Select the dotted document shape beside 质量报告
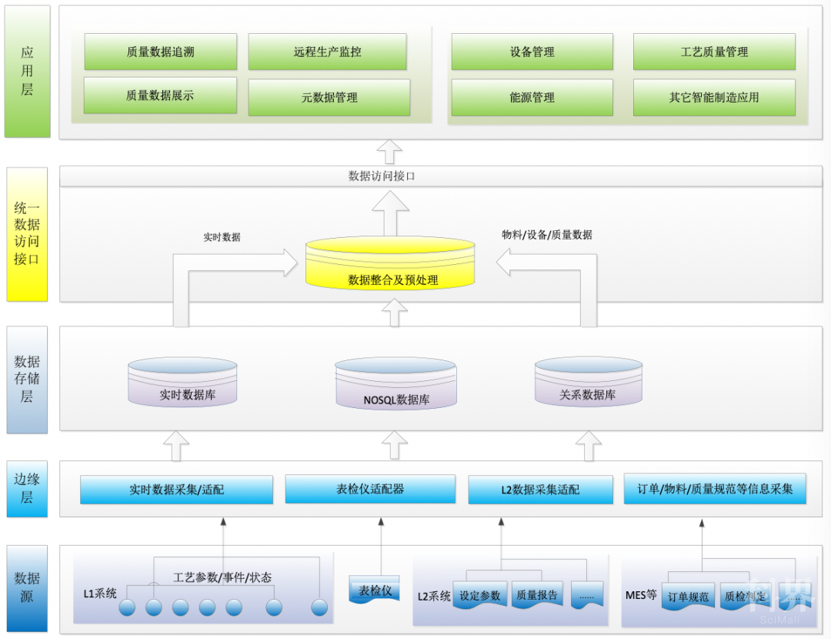Viewport: 831px width, 639px height. (586, 595)
